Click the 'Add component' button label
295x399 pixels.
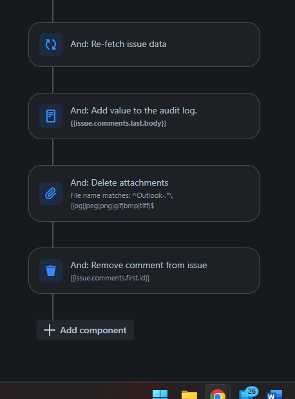(93, 330)
